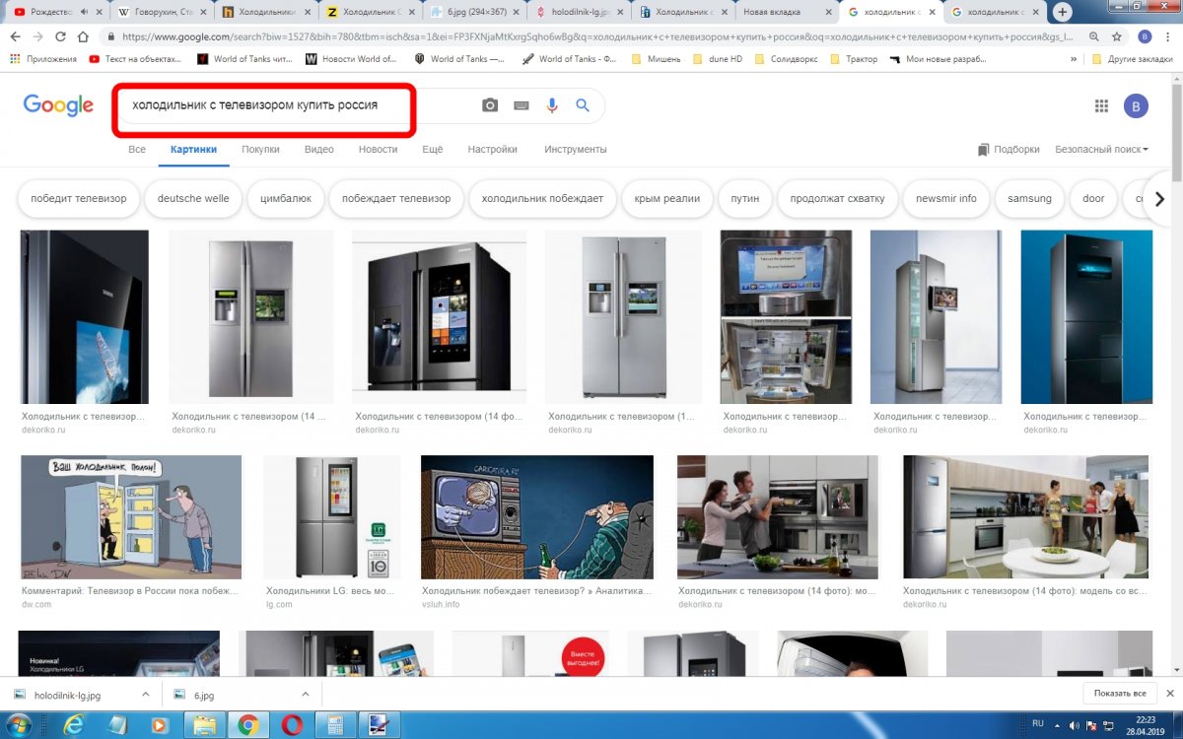
Task: Expand the holodilnik-lg.jpg download options arrow
Action: pyautogui.click(x=144, y=695)
